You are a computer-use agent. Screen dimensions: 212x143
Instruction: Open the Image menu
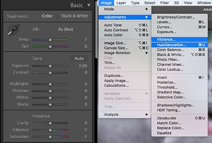point(106,3)
